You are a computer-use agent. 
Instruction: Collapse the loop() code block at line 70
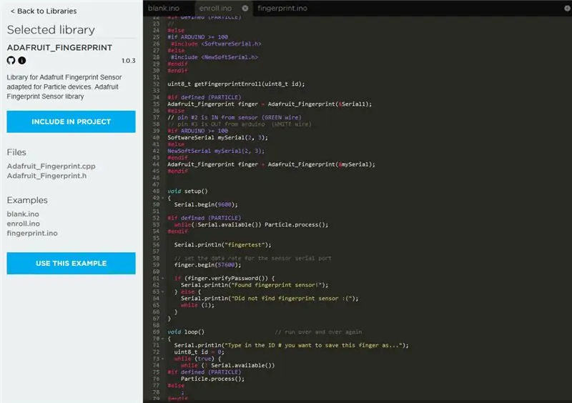coord(163,339)
